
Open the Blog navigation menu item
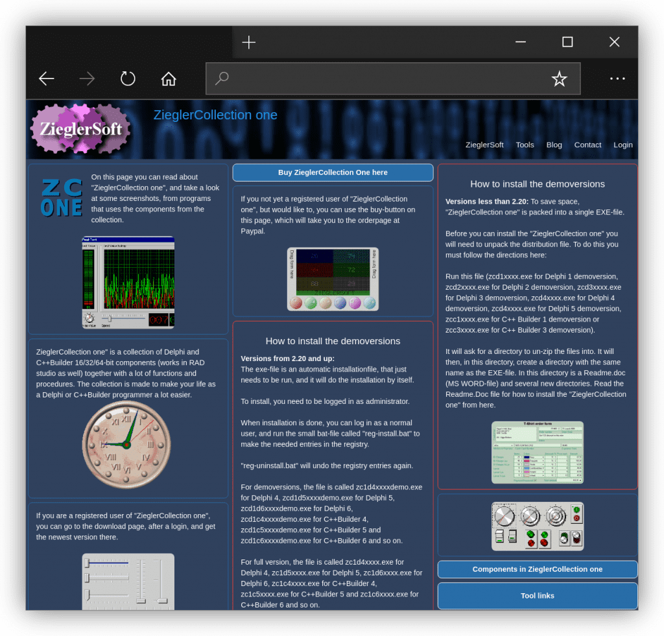click(554, 145)
